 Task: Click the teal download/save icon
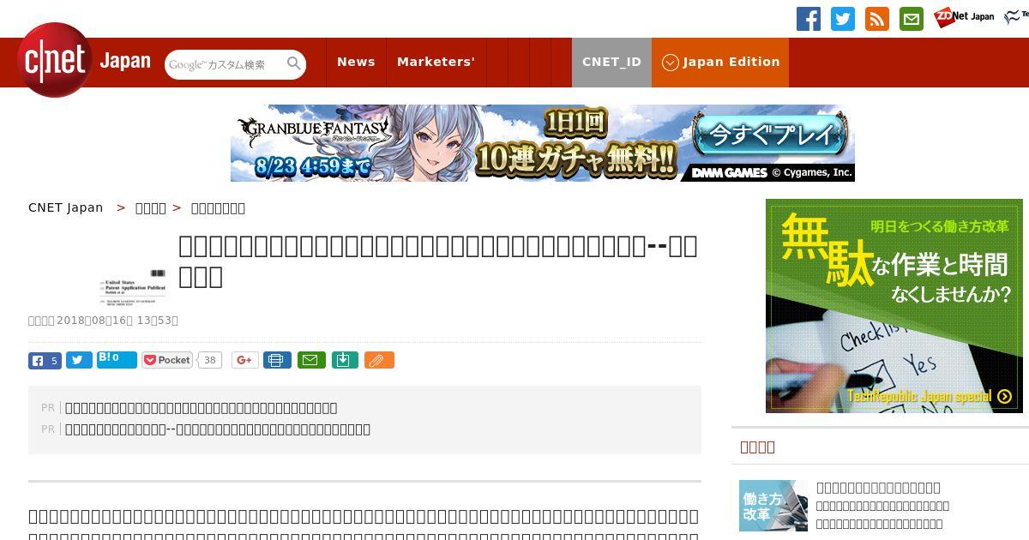tap(344, 361)
